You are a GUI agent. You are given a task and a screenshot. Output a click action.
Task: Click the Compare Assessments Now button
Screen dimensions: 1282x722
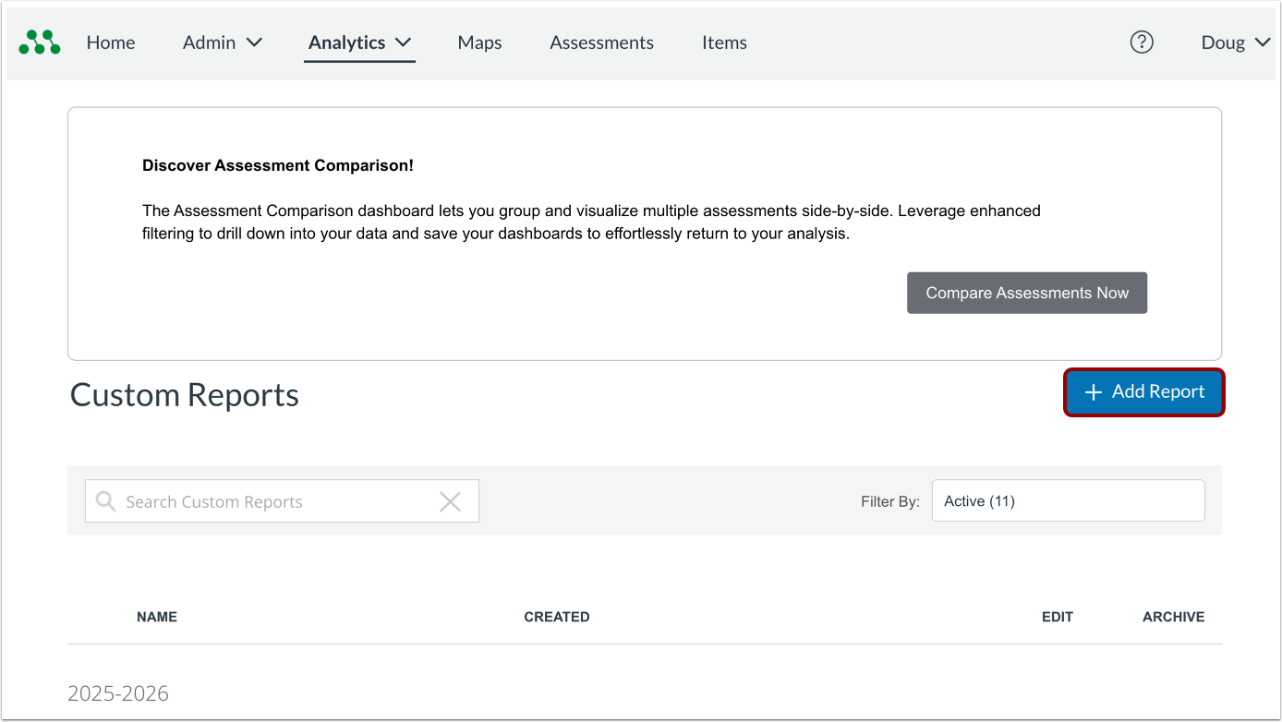(x=1026, y=293)
